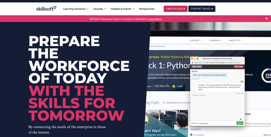Image resolution: width=271 pixels, height=137 pixels.
Task: Open the Perspectives page
Action: point(147,9)
